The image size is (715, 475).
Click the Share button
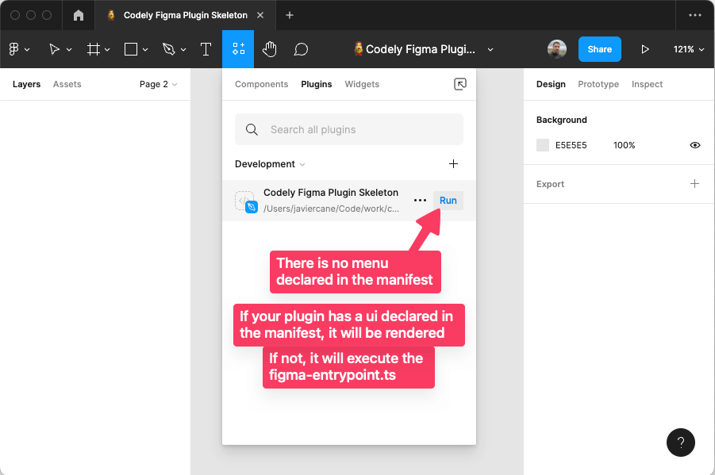point(600,49)
